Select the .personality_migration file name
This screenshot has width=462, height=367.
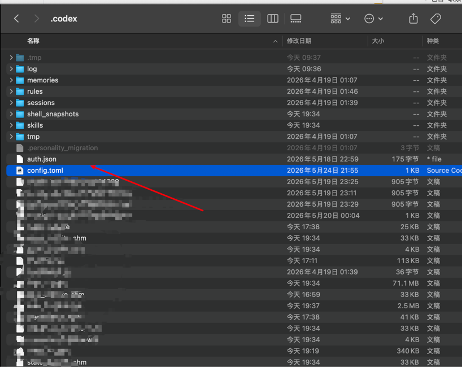(63, 148)
